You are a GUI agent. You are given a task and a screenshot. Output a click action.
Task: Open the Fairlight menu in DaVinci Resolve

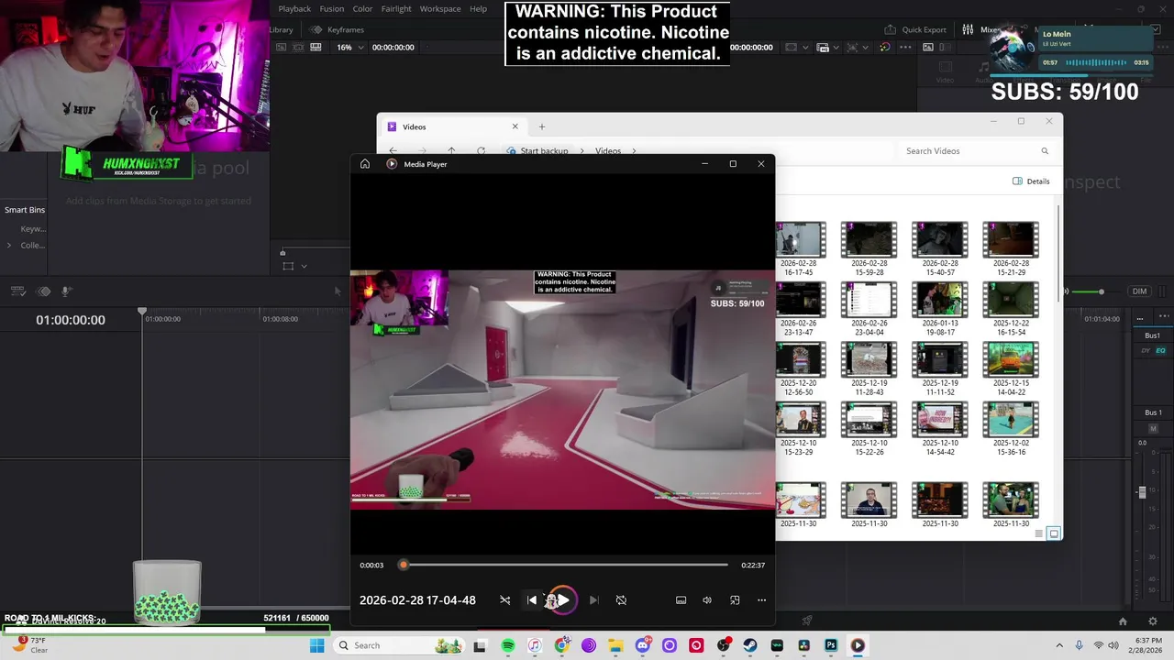(x=396, y=8)
